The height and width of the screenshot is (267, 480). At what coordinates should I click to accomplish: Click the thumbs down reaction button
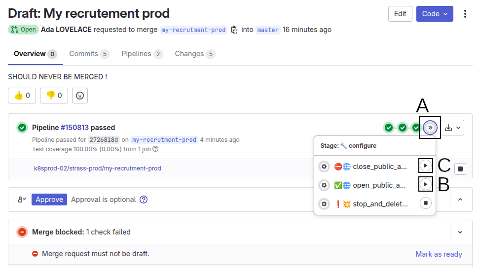click(54, 96)
